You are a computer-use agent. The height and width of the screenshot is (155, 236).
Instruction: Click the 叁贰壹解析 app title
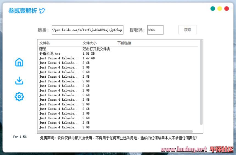pyautogui.click(x=23, y=11)
